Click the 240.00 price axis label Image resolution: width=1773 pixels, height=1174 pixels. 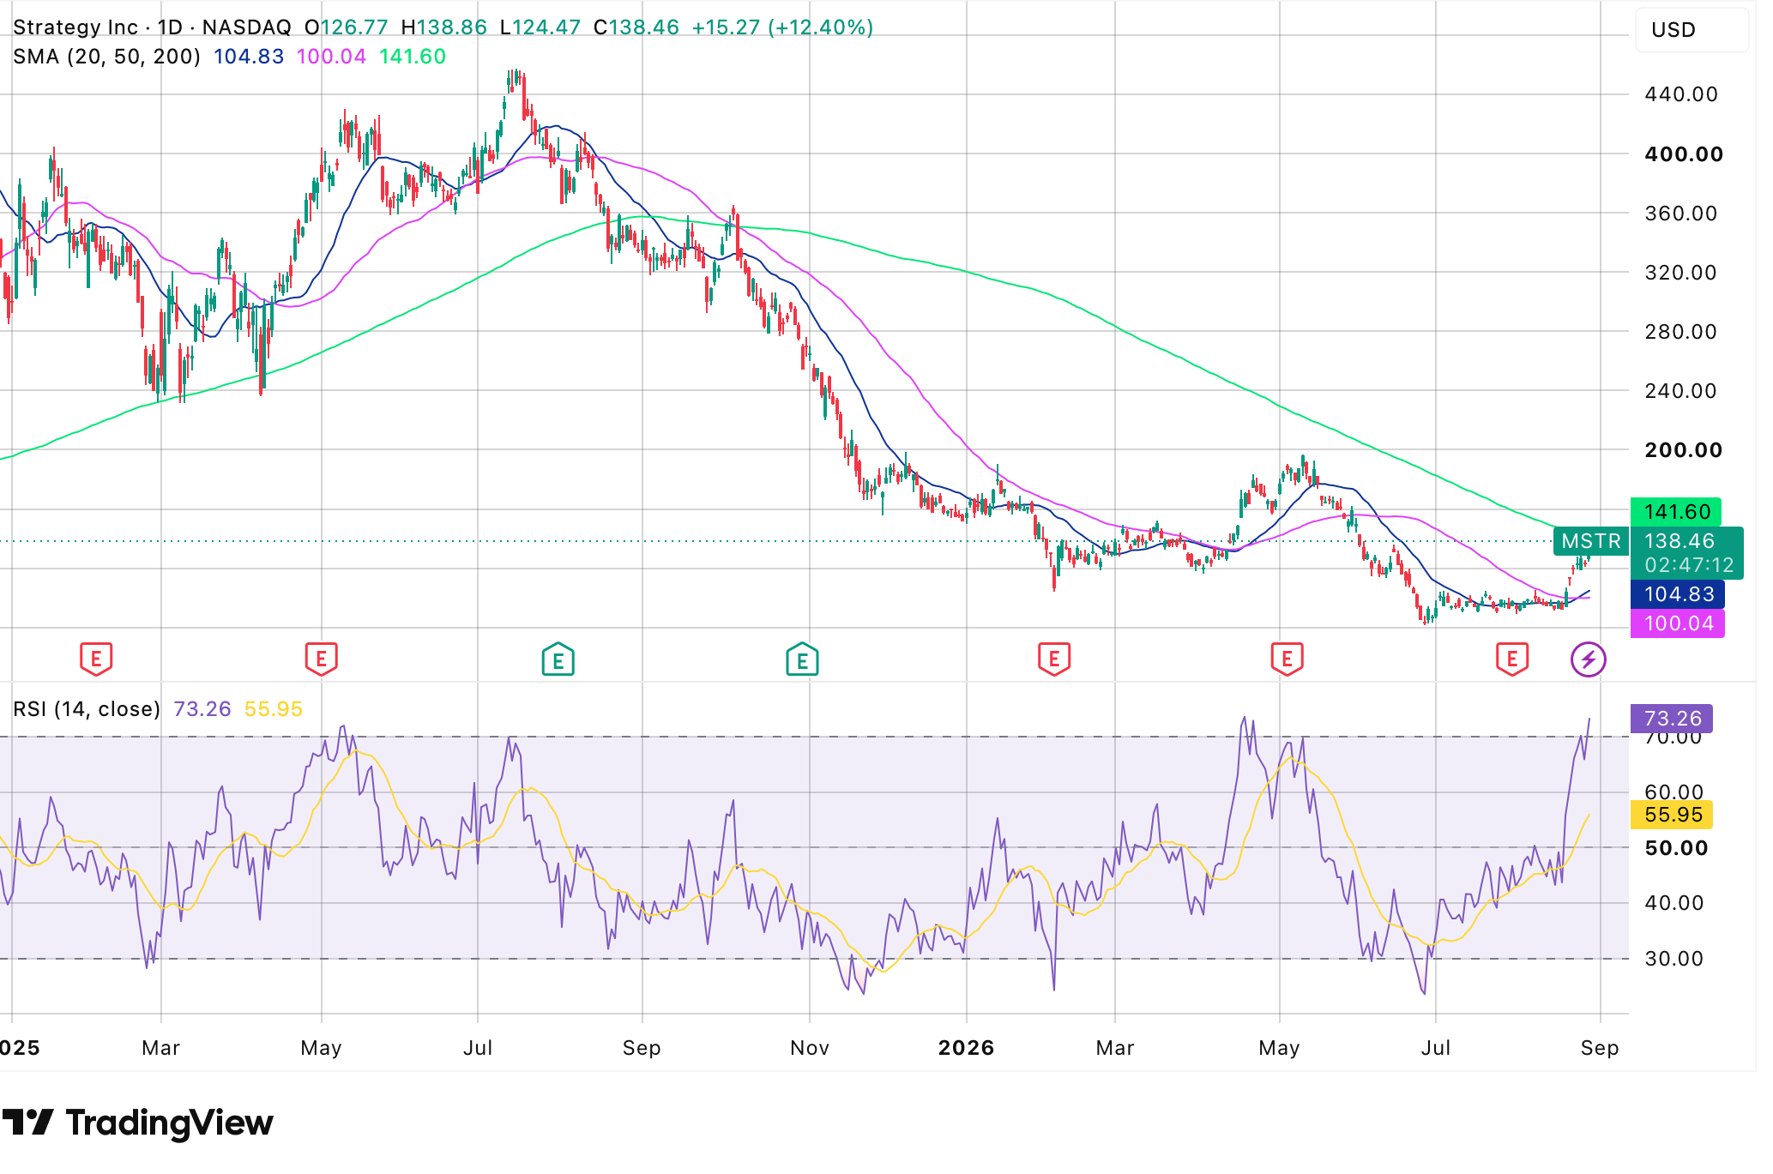[1681, 391]
